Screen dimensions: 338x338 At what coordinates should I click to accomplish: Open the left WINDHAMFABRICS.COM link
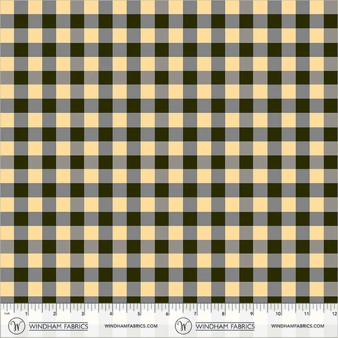[x=131, y=326]
